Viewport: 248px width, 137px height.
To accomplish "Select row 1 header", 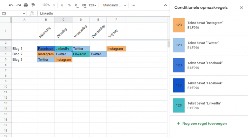I will click(x=5, y=31).
